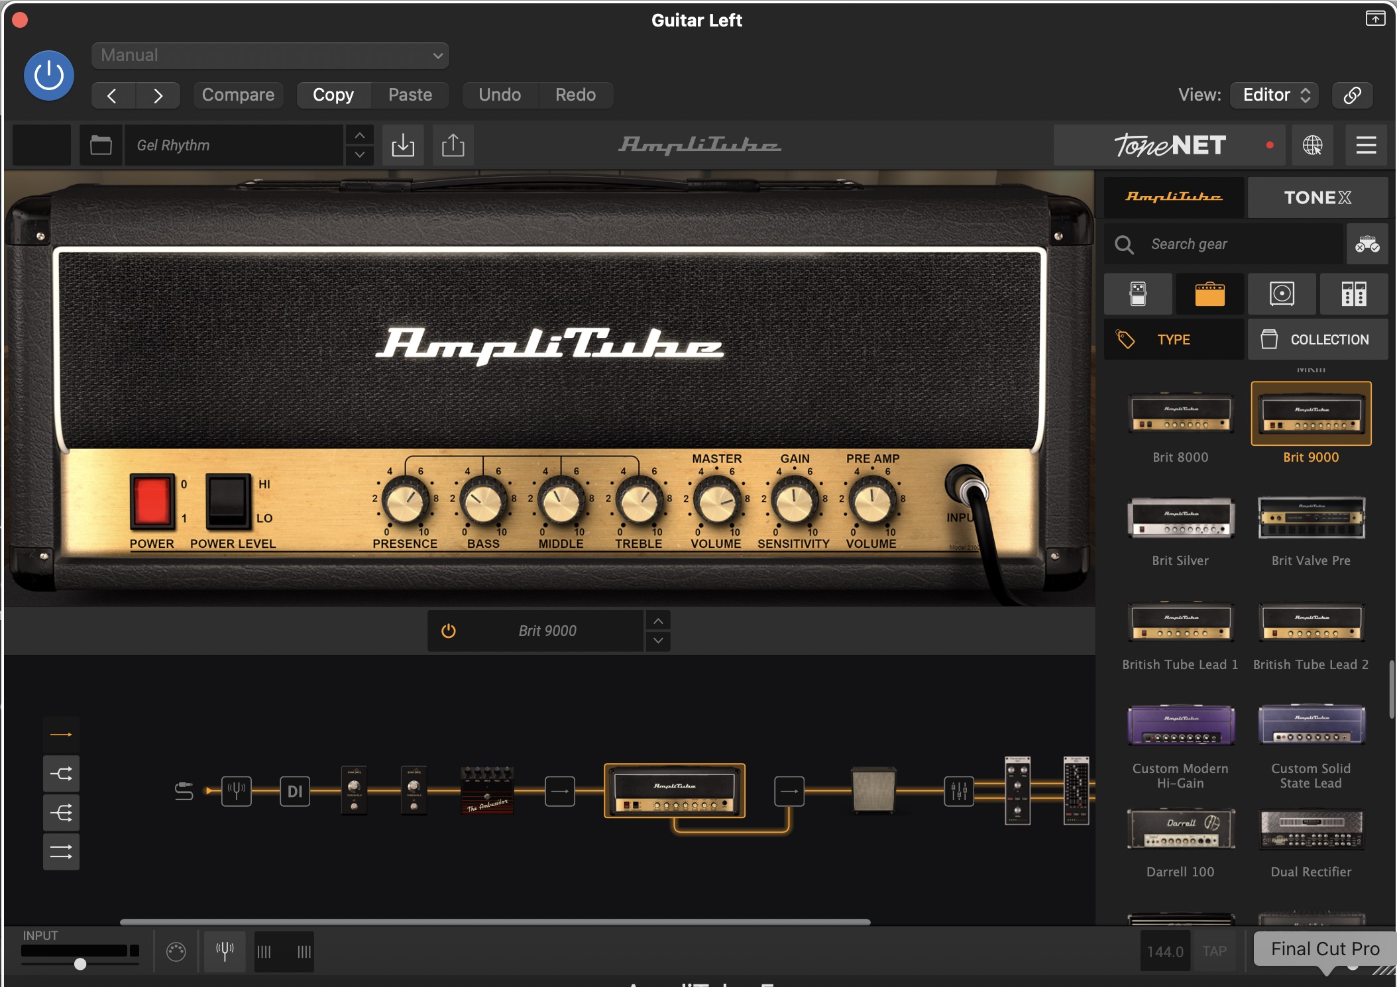Select the Brit Valve Pre amp
This screenshot has height=987, width=1397.
(1311, 517)
